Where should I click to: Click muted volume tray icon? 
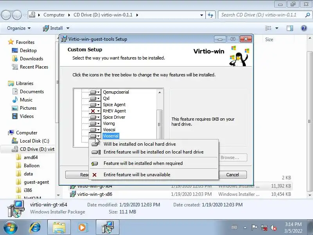(273, 228)
